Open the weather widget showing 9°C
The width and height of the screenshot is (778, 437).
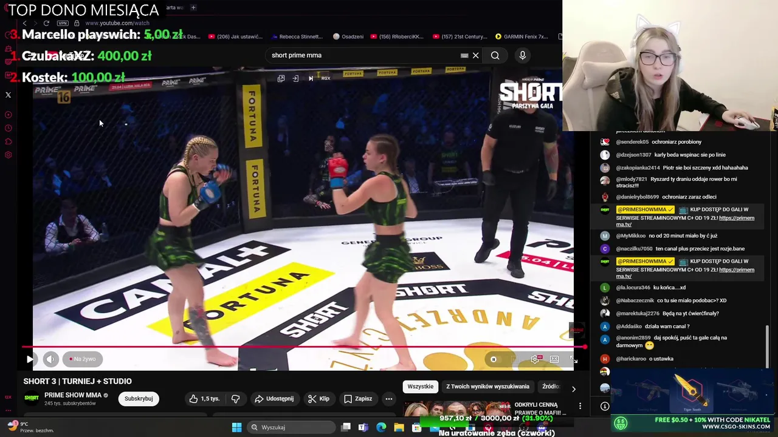(x=30, y=427)
